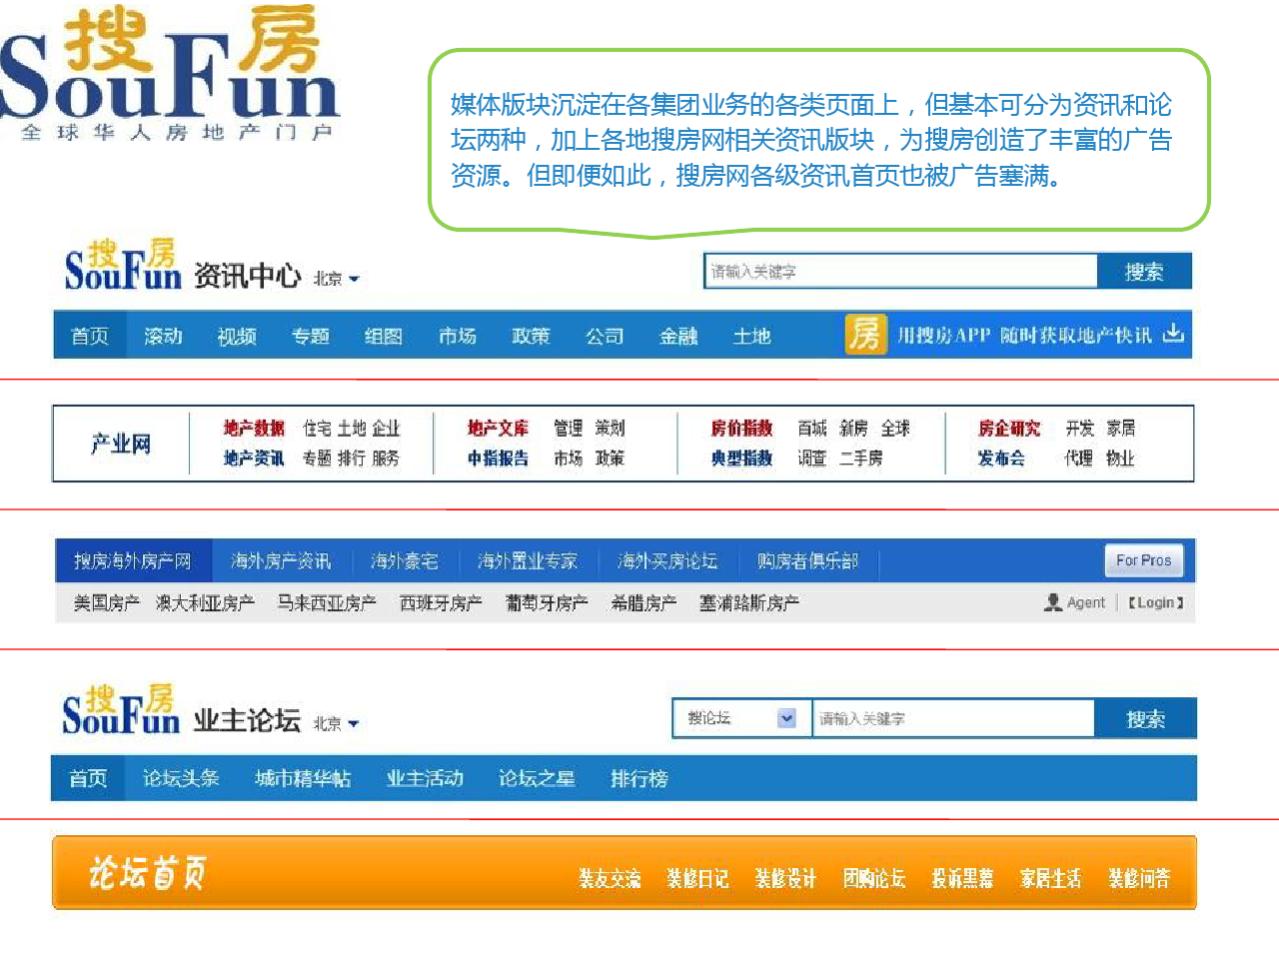Focus the forum keyword input field
The height and width of the screenshot is (959, 1279).
953,718
